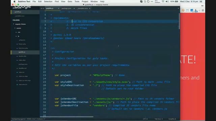Click the three-dots menu bar icon
Screen dimensions: 216x121
pyautogui.click(x=152, y=1)
